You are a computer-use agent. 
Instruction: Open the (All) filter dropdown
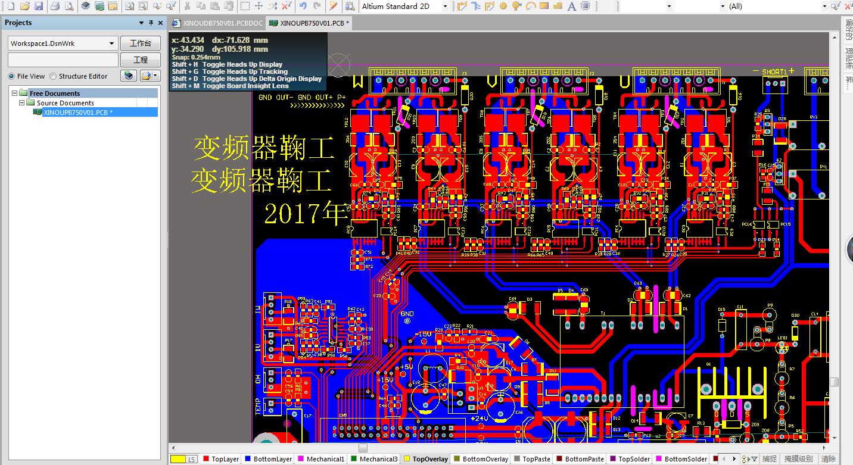point(824,7)
